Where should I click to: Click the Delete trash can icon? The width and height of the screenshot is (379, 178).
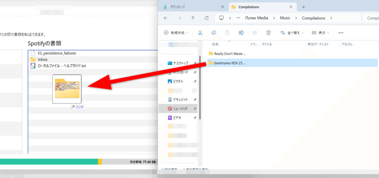(268, 33)
